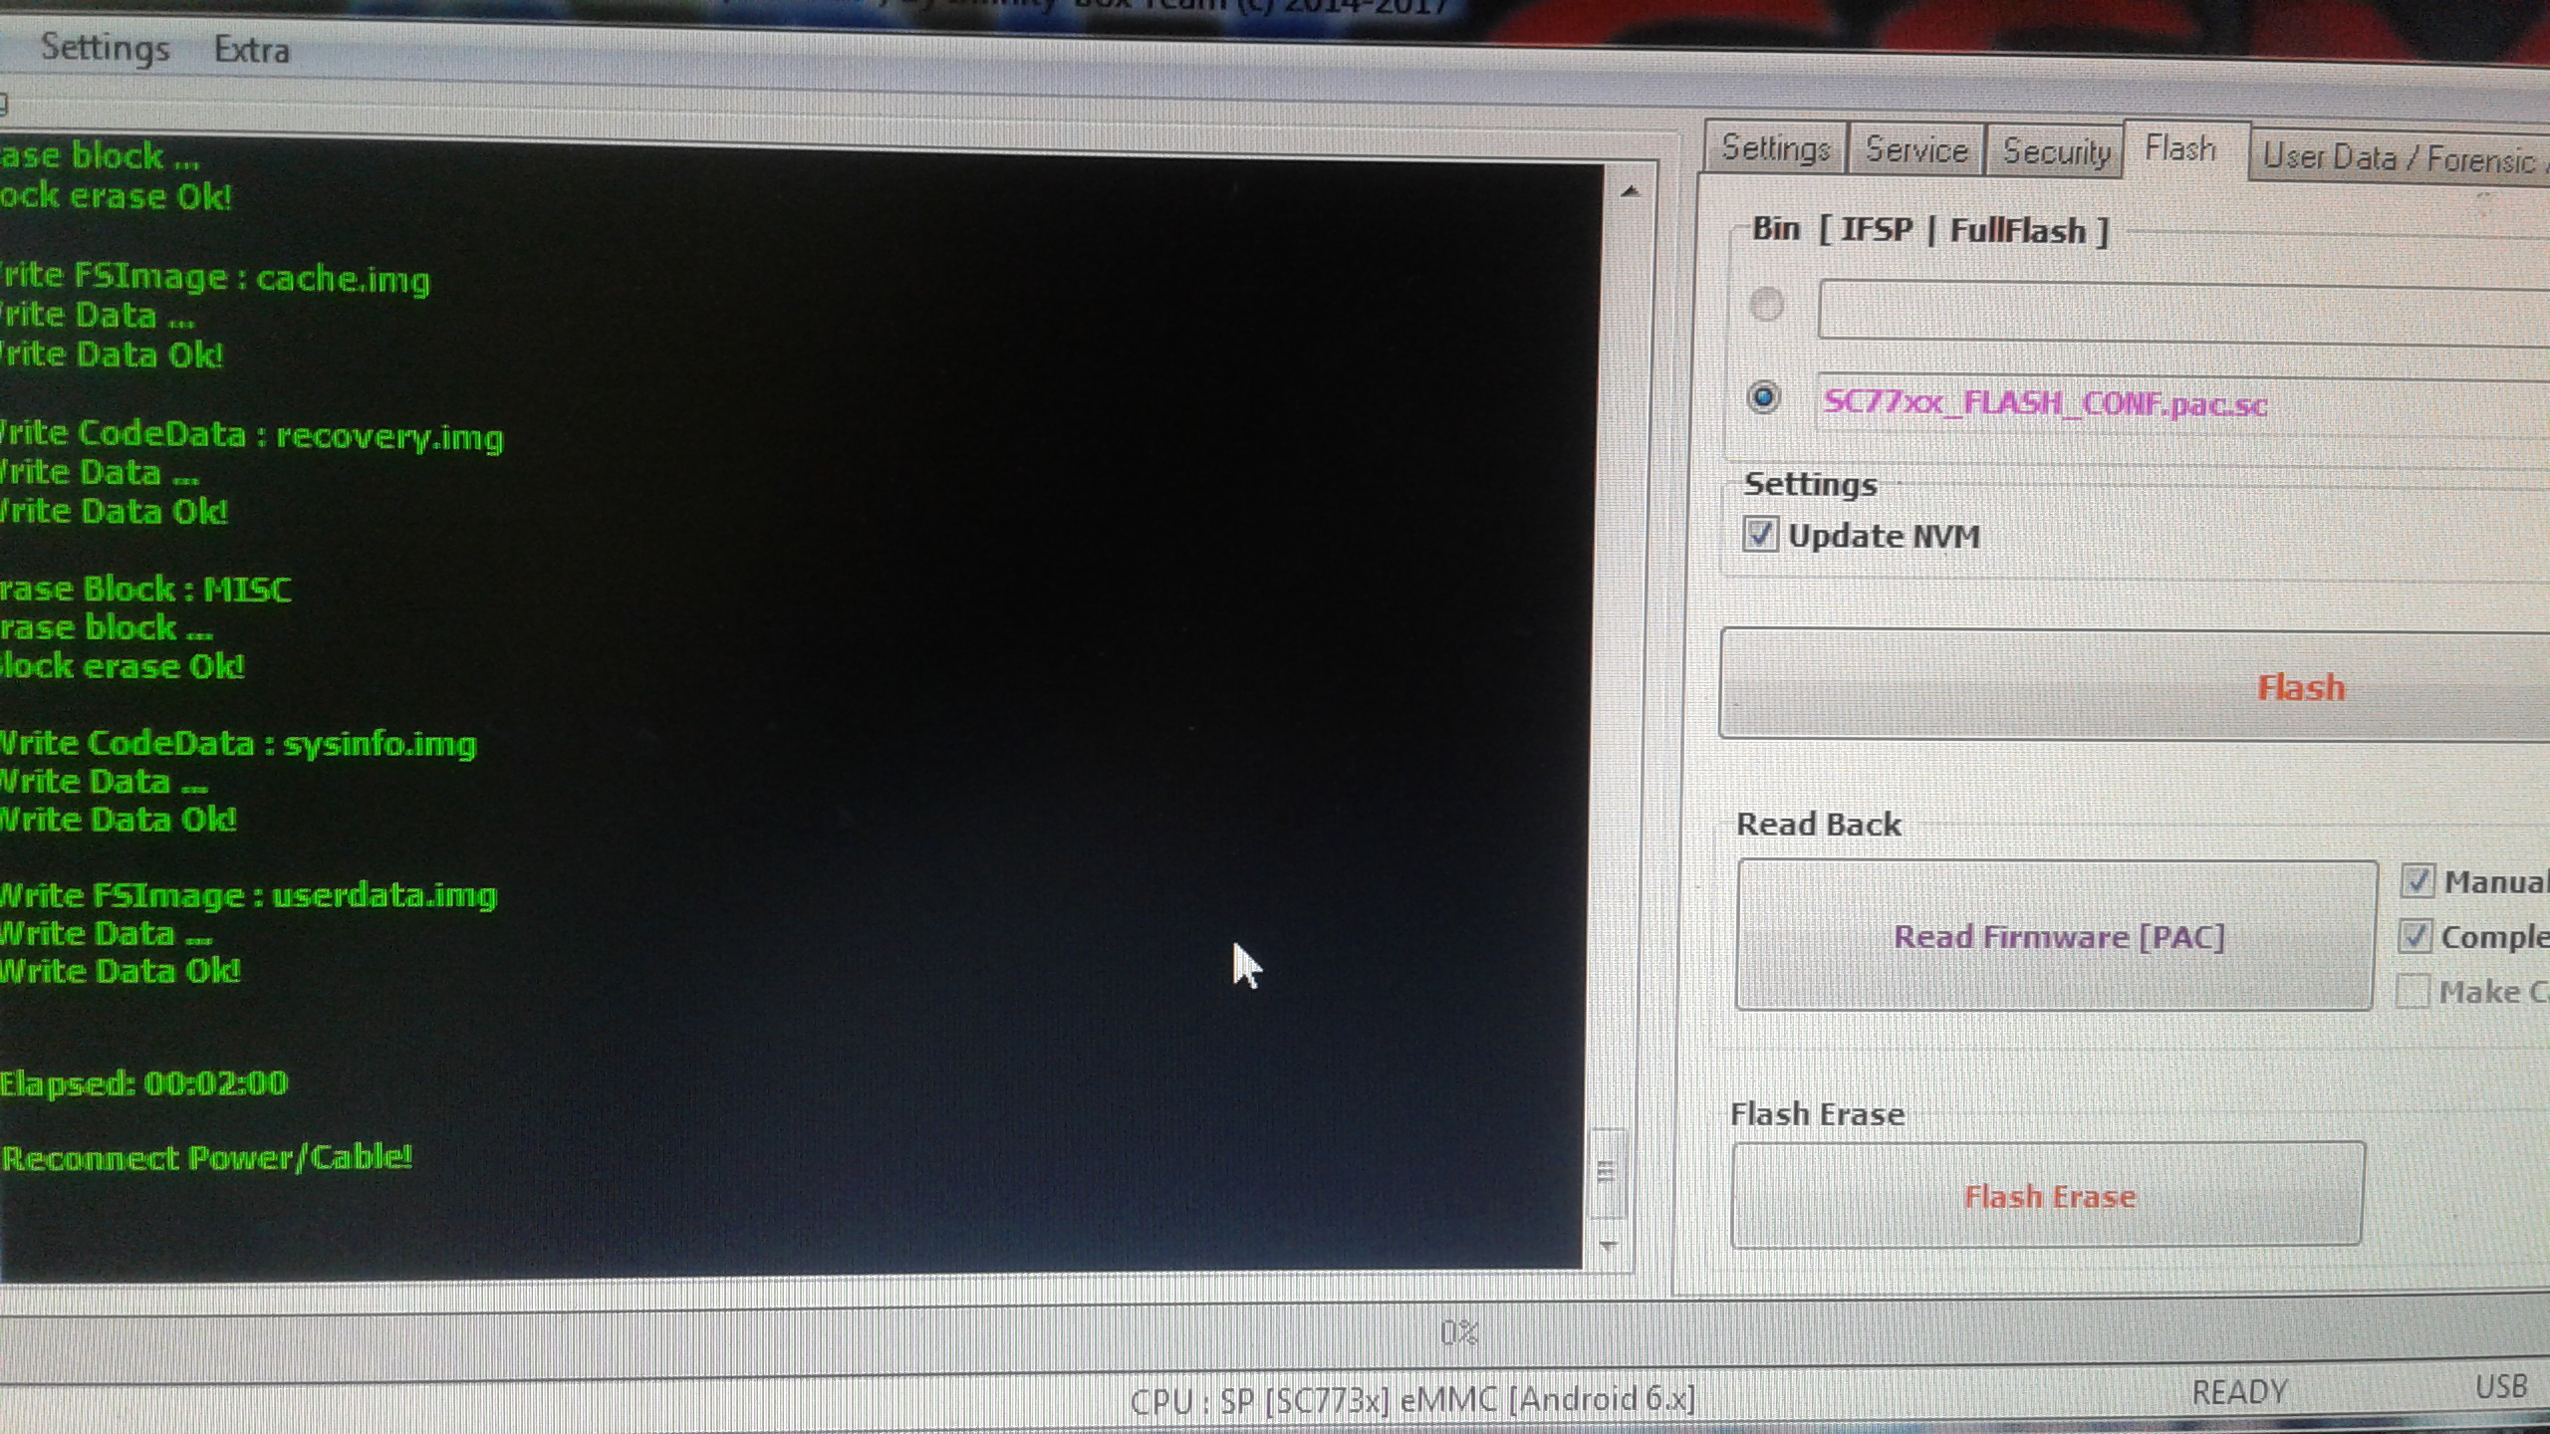Viewport: 2550px width, 1434px height.
Task: Click the log scrollbar thumb handle
Action: tap(1606, 1172)
